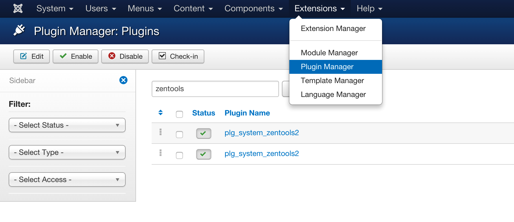514x222 pixels.
Task: Collapse the Extensions menu
Action: 320,8
